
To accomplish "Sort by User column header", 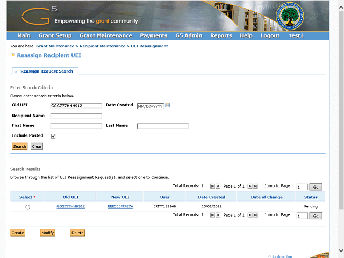I will coord(165,197).
